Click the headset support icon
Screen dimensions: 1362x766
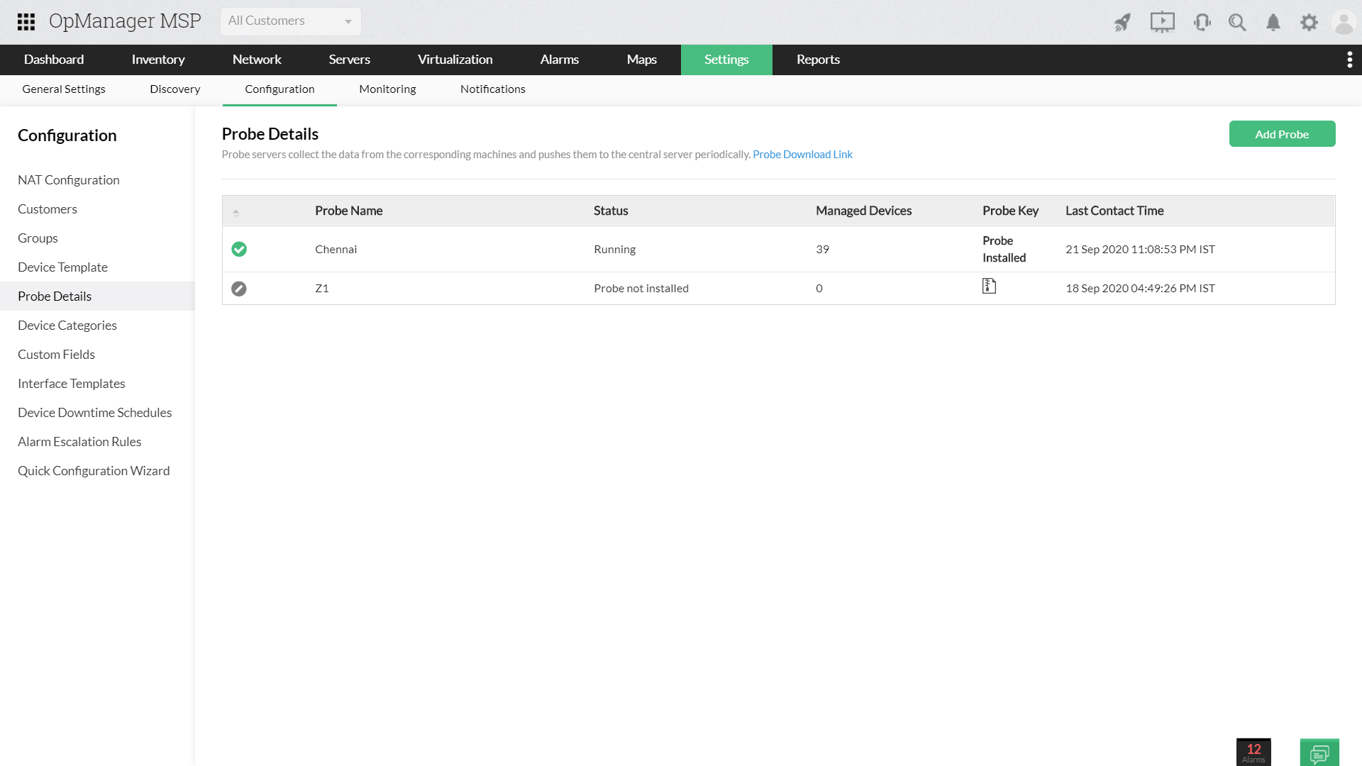point(1202,23)
